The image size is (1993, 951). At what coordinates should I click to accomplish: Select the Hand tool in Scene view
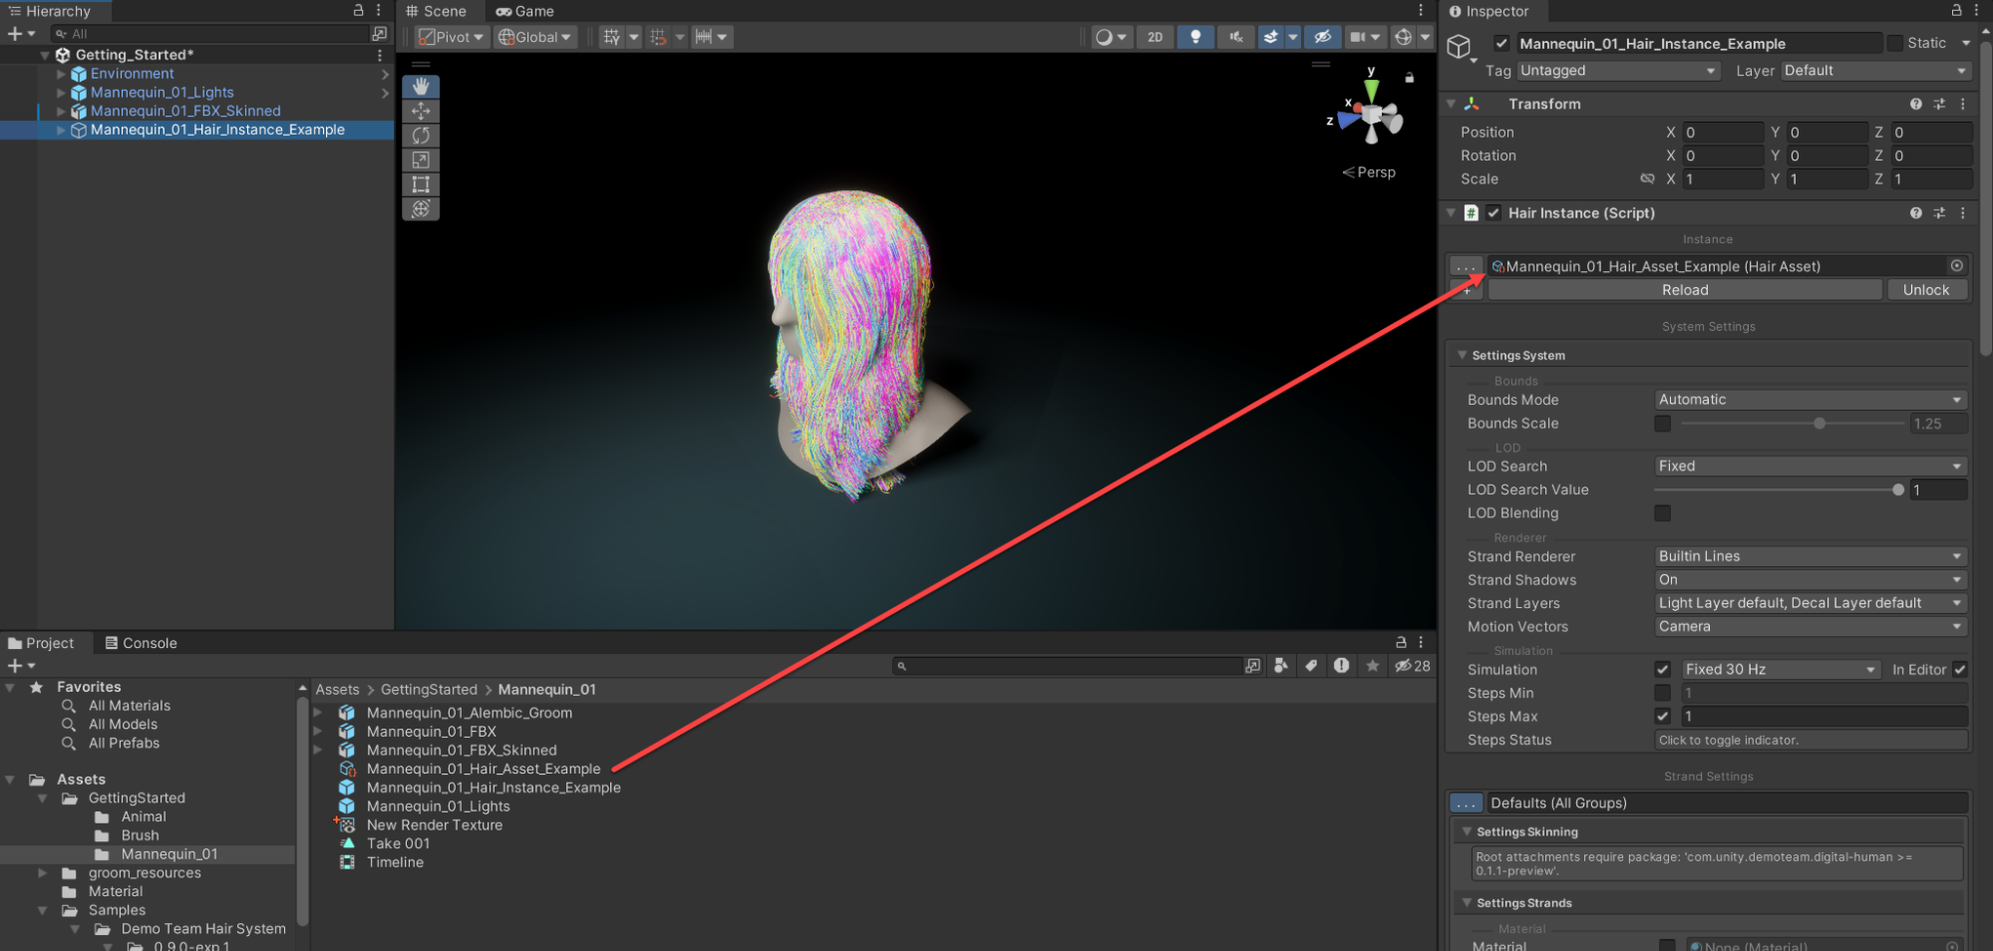click(x=421, y=87)
